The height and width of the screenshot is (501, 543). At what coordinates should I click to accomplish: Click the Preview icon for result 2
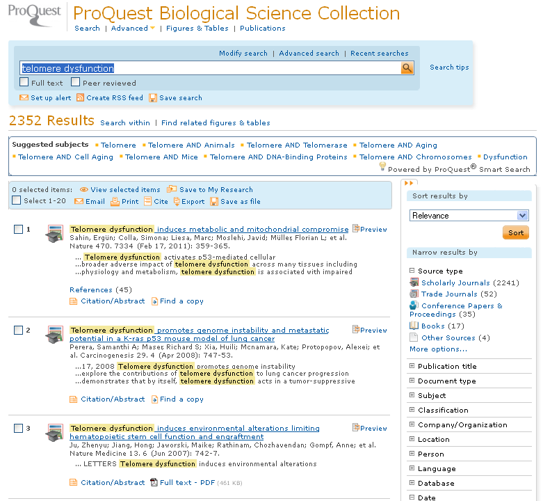356,330
